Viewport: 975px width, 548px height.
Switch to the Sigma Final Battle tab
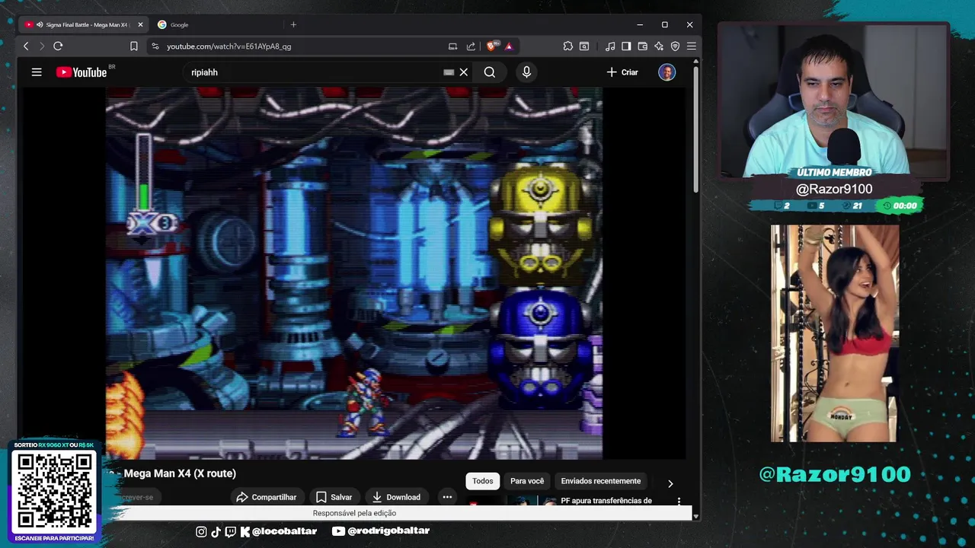click(85, 24)
